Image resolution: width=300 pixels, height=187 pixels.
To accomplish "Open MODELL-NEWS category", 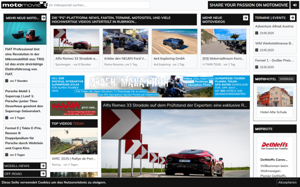I will click(x=25, y=166).
